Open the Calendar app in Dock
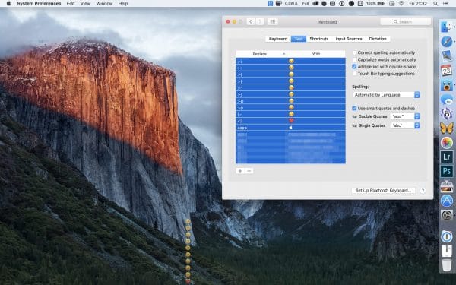The height and width of the screenshot is (285, 456). pyautogui.click(x=446, y=70)
